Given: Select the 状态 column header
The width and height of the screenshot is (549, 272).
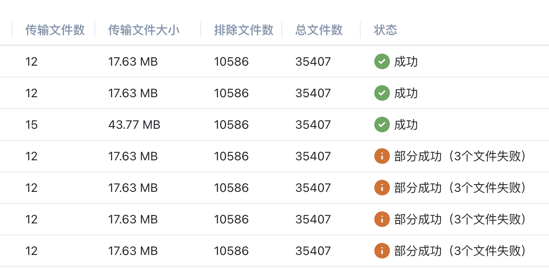Looking at the screenshot, I should click(385, 30).
